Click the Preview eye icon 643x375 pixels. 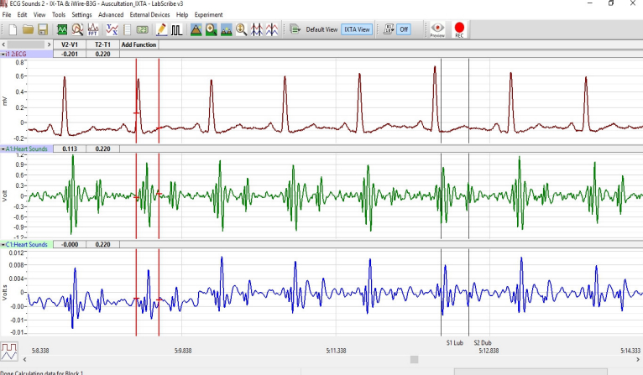[437, 29]
